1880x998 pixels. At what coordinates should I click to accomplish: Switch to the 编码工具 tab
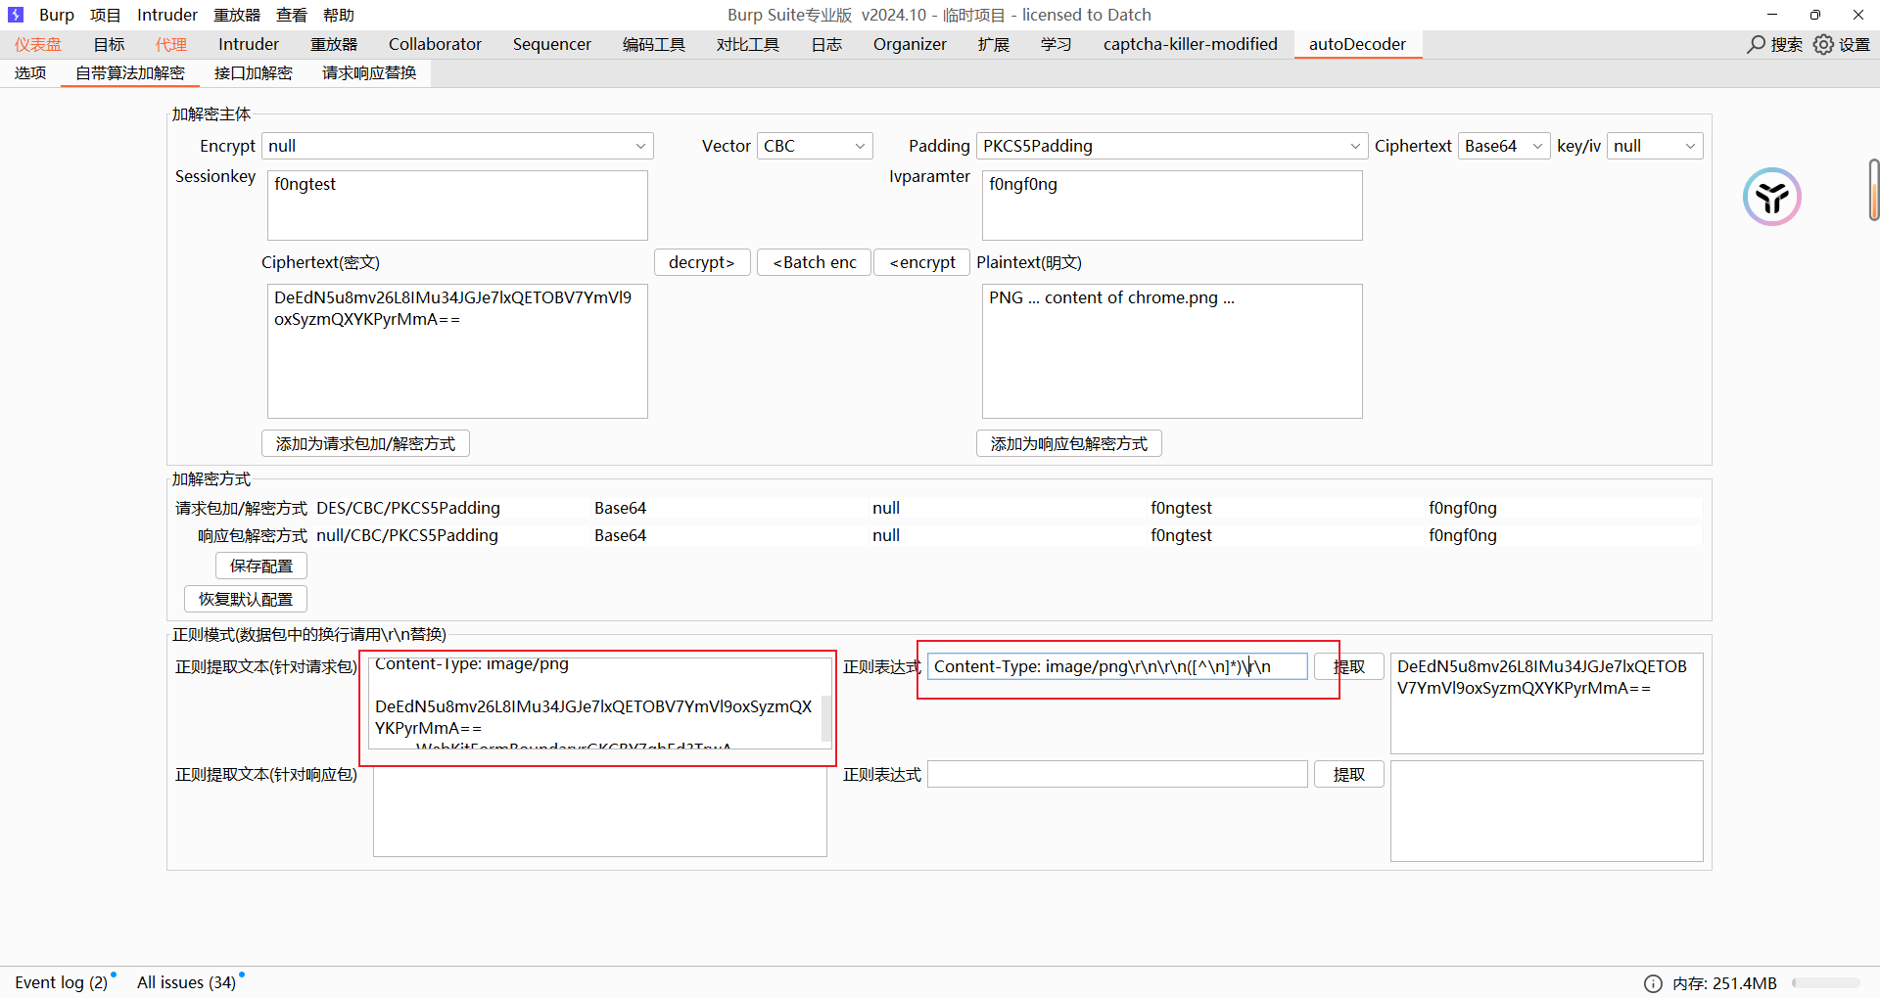654,44
